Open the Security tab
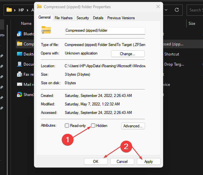The height and width of the screenshot is (175, 203). 83,18
